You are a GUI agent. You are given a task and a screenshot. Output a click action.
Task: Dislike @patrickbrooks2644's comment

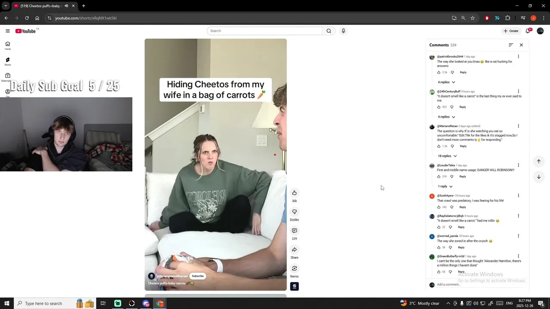(452, 73)
